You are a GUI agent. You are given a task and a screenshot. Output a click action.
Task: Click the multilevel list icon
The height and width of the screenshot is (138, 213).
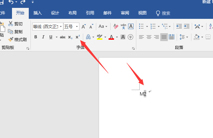(x=165, y=26)
